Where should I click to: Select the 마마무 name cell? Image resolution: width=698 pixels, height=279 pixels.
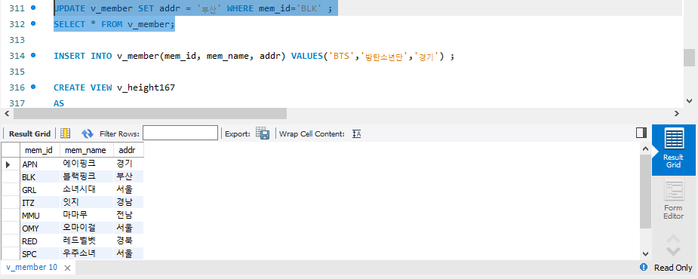(x=86, y=216)
